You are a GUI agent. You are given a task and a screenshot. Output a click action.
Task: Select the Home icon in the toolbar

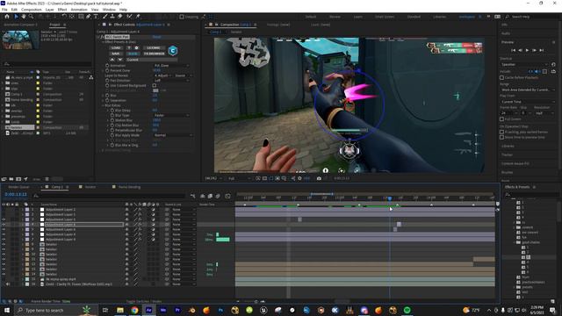point(7,17)
